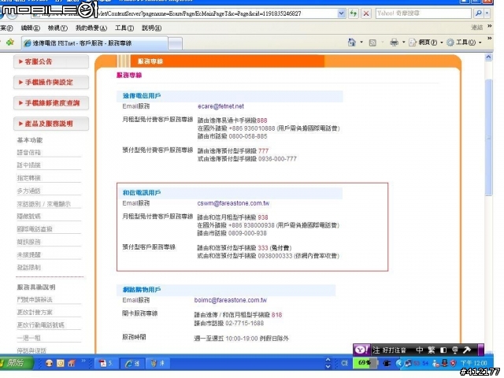The width and height of the screenshot is (504, 378).
Task: Open the 說明(H) menu
Action: pyautogui.click(x=152, y=28)
